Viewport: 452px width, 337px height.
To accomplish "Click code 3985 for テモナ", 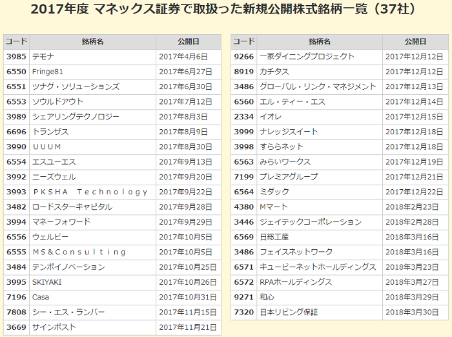I will [16, 57].
